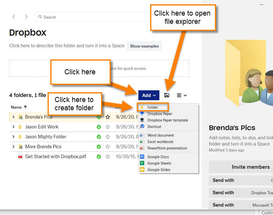This screenshot has width=273, height=215.
Task: Click the Send with Dropbox Transfer row
Action: (x=241, y=193)
